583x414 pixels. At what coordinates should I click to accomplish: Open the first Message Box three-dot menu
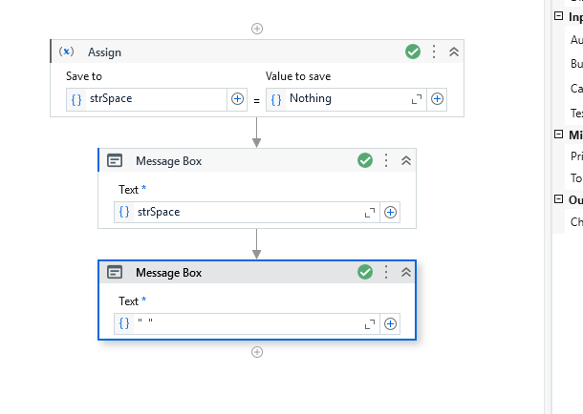(386, 161)
